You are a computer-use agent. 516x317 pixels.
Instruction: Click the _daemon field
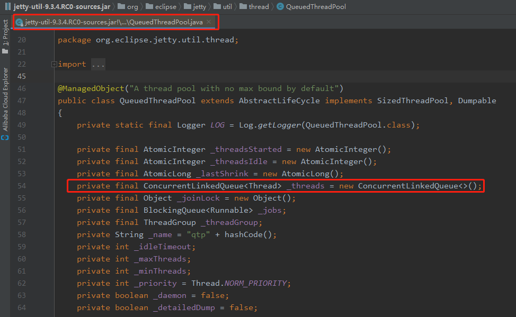point(170,295)
